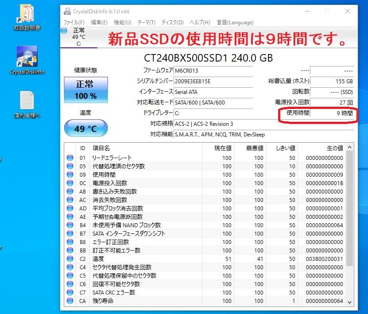
Task: Click the status dot next to 電源投入回数
Action: pos(70,184)
